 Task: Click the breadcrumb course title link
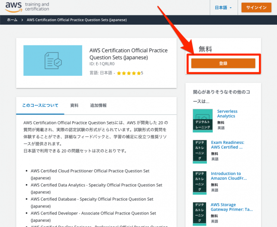click(x=77, y=20)
